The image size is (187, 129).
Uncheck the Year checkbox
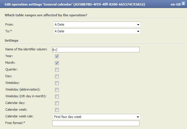click(x=57, y=56)
